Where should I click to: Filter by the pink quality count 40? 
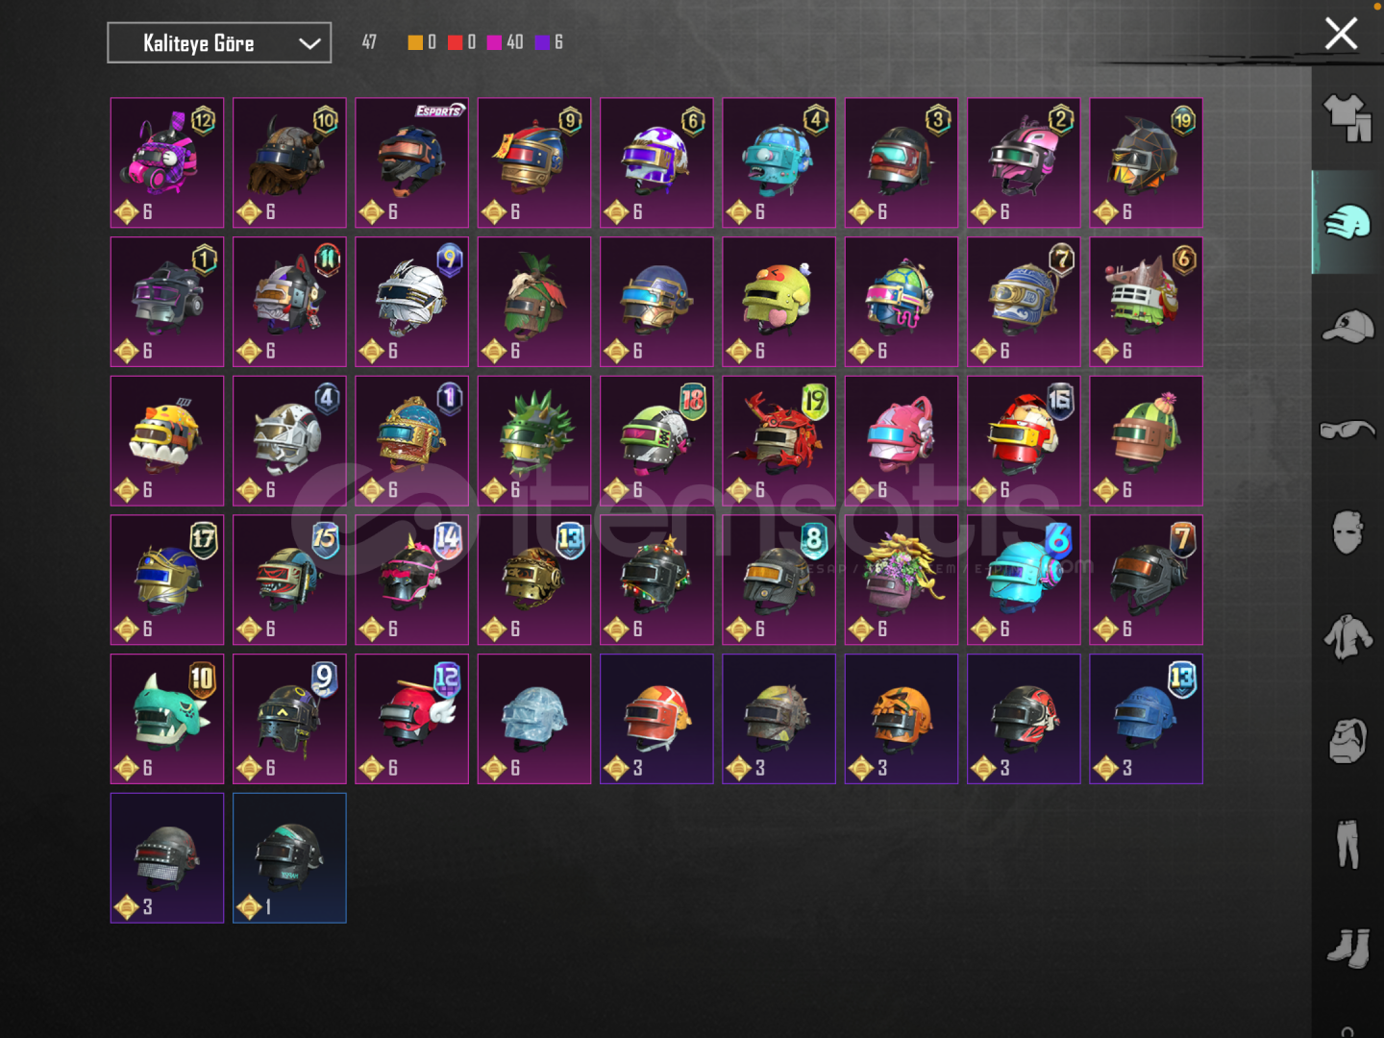click(506, 42)
